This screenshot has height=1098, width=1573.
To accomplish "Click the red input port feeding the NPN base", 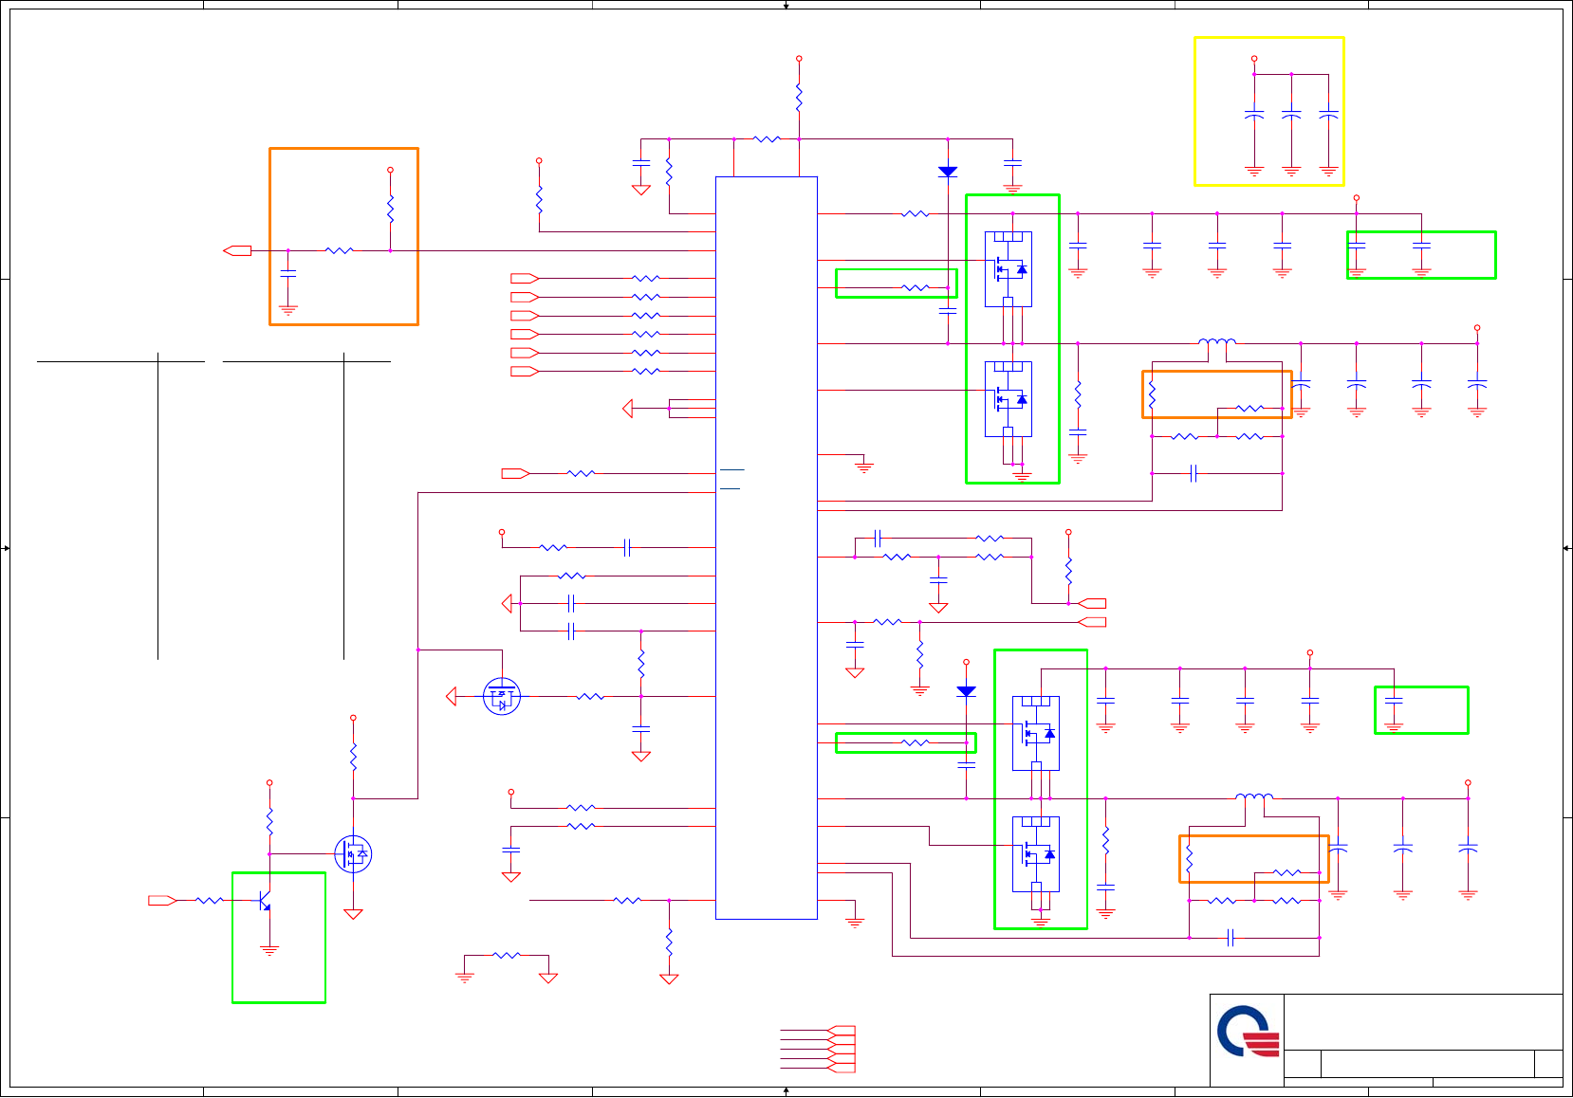I will [x=162, y=901].
